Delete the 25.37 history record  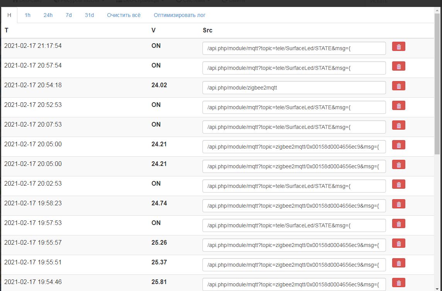click(398, 263)
